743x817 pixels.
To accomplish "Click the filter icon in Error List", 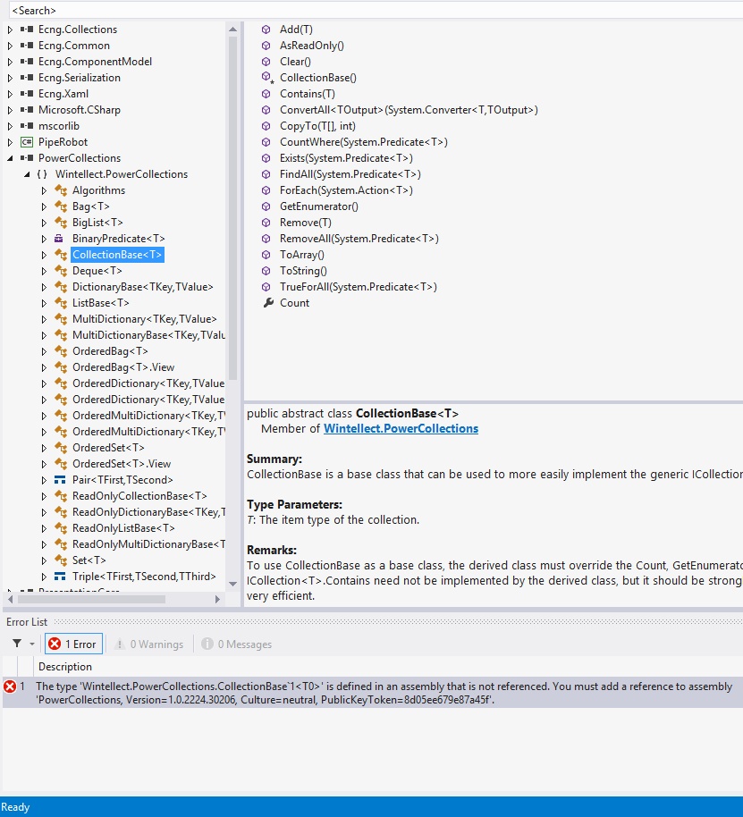I will click(17, 644).
